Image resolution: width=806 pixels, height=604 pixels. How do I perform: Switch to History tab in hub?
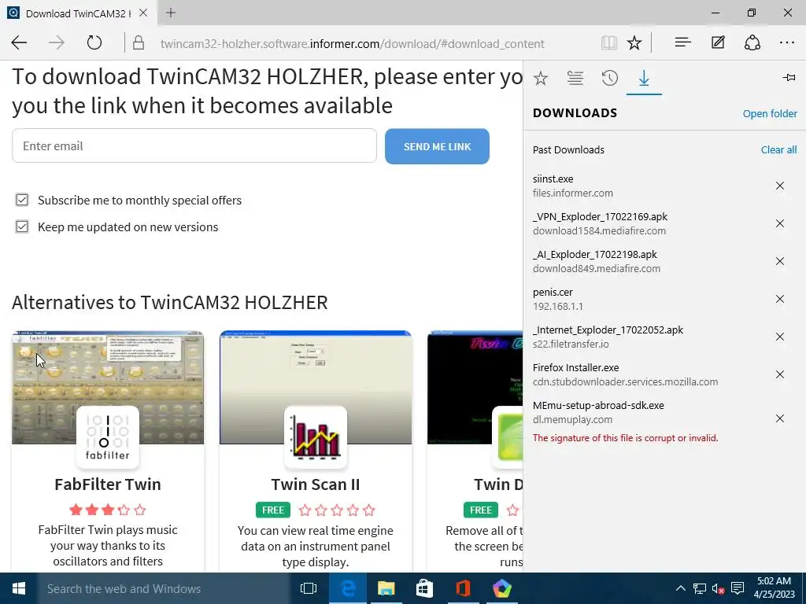(x=610, y=79)
